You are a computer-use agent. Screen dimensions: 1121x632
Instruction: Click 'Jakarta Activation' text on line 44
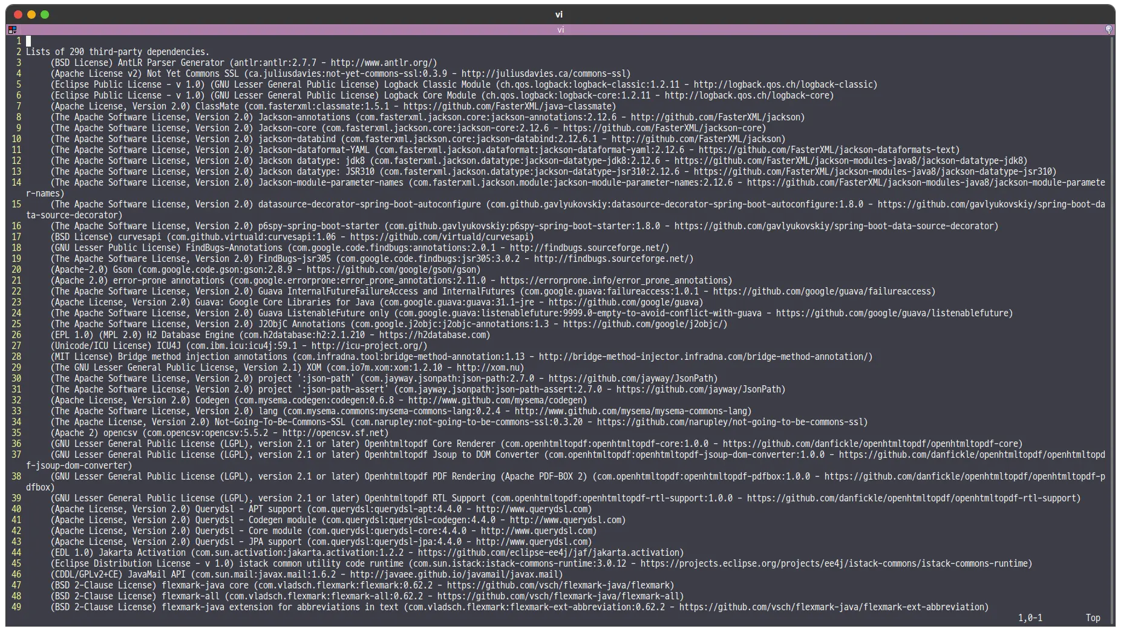click(x=142, y=553)
